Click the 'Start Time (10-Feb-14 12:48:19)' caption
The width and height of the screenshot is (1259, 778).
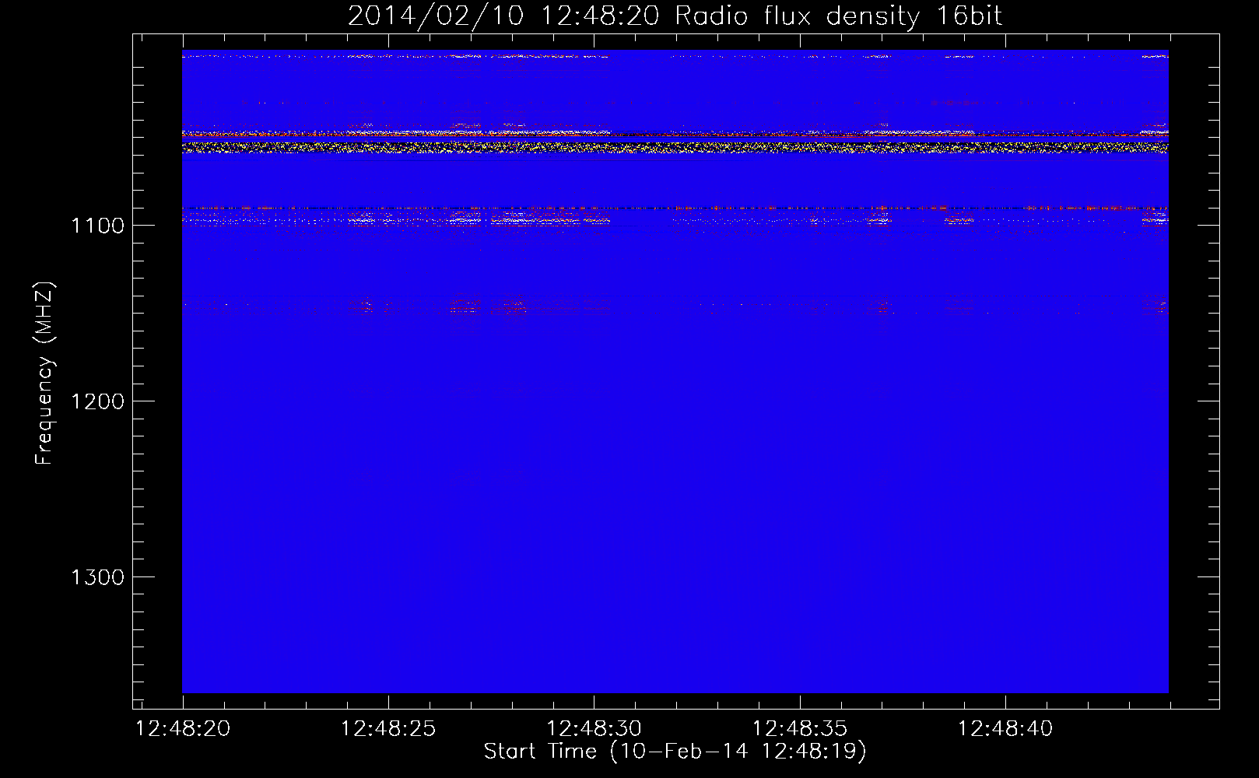point(675,752)
